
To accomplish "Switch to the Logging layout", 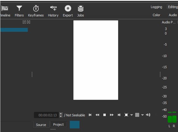I will (156, 7).
